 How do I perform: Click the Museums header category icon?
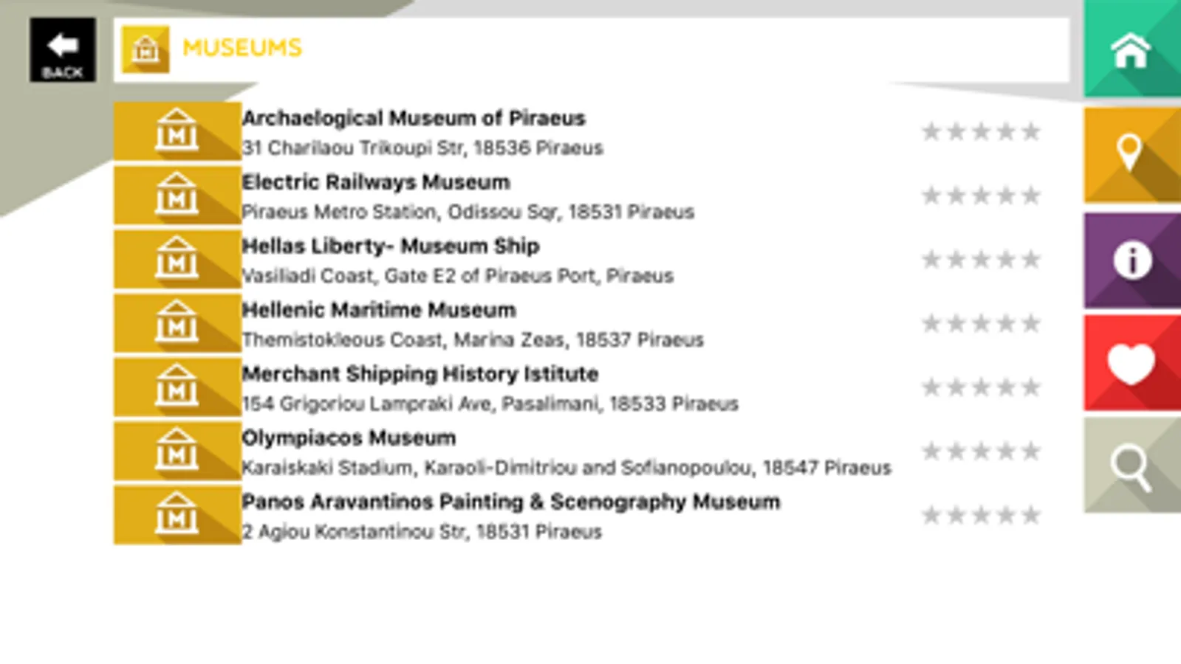point(146,49)
